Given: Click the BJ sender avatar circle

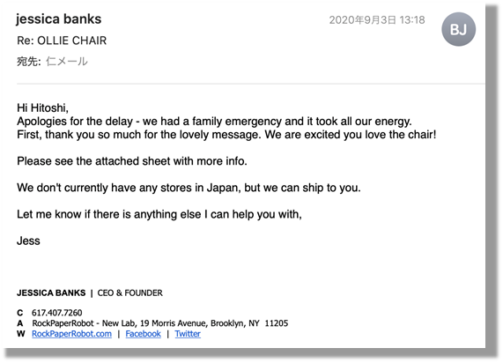Looking at the screenshot, I should 458,30.
